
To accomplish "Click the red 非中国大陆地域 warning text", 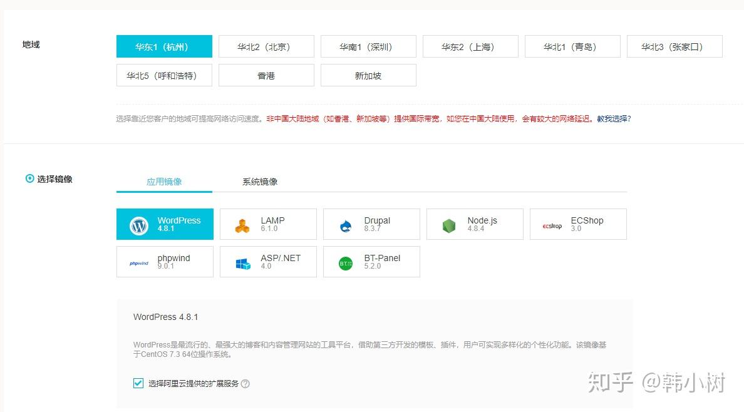I will [430, 119].
